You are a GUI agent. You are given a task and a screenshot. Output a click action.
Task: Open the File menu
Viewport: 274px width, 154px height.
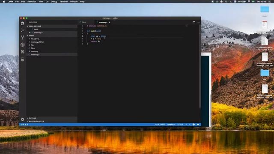(x=17, y=2)
